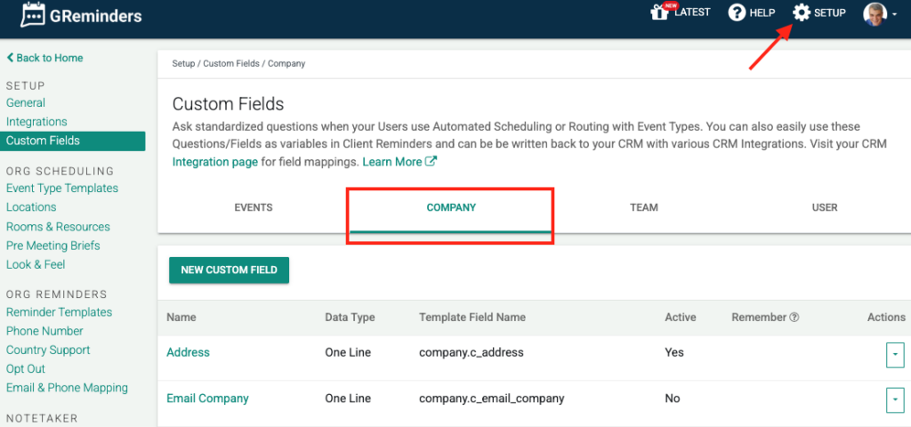Switch to the Events tab
This screenshot has width=911, height=427.
254,208
